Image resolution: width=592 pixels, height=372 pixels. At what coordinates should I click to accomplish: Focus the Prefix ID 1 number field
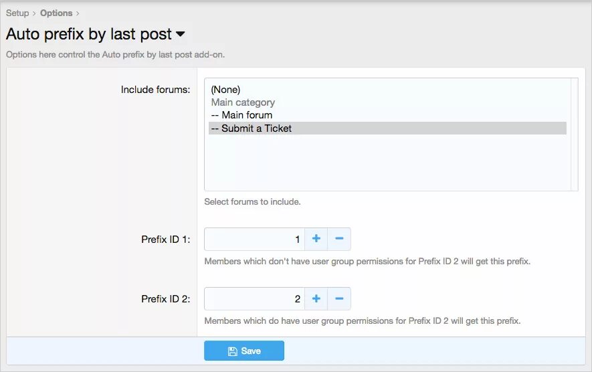(x=254, y=239)
